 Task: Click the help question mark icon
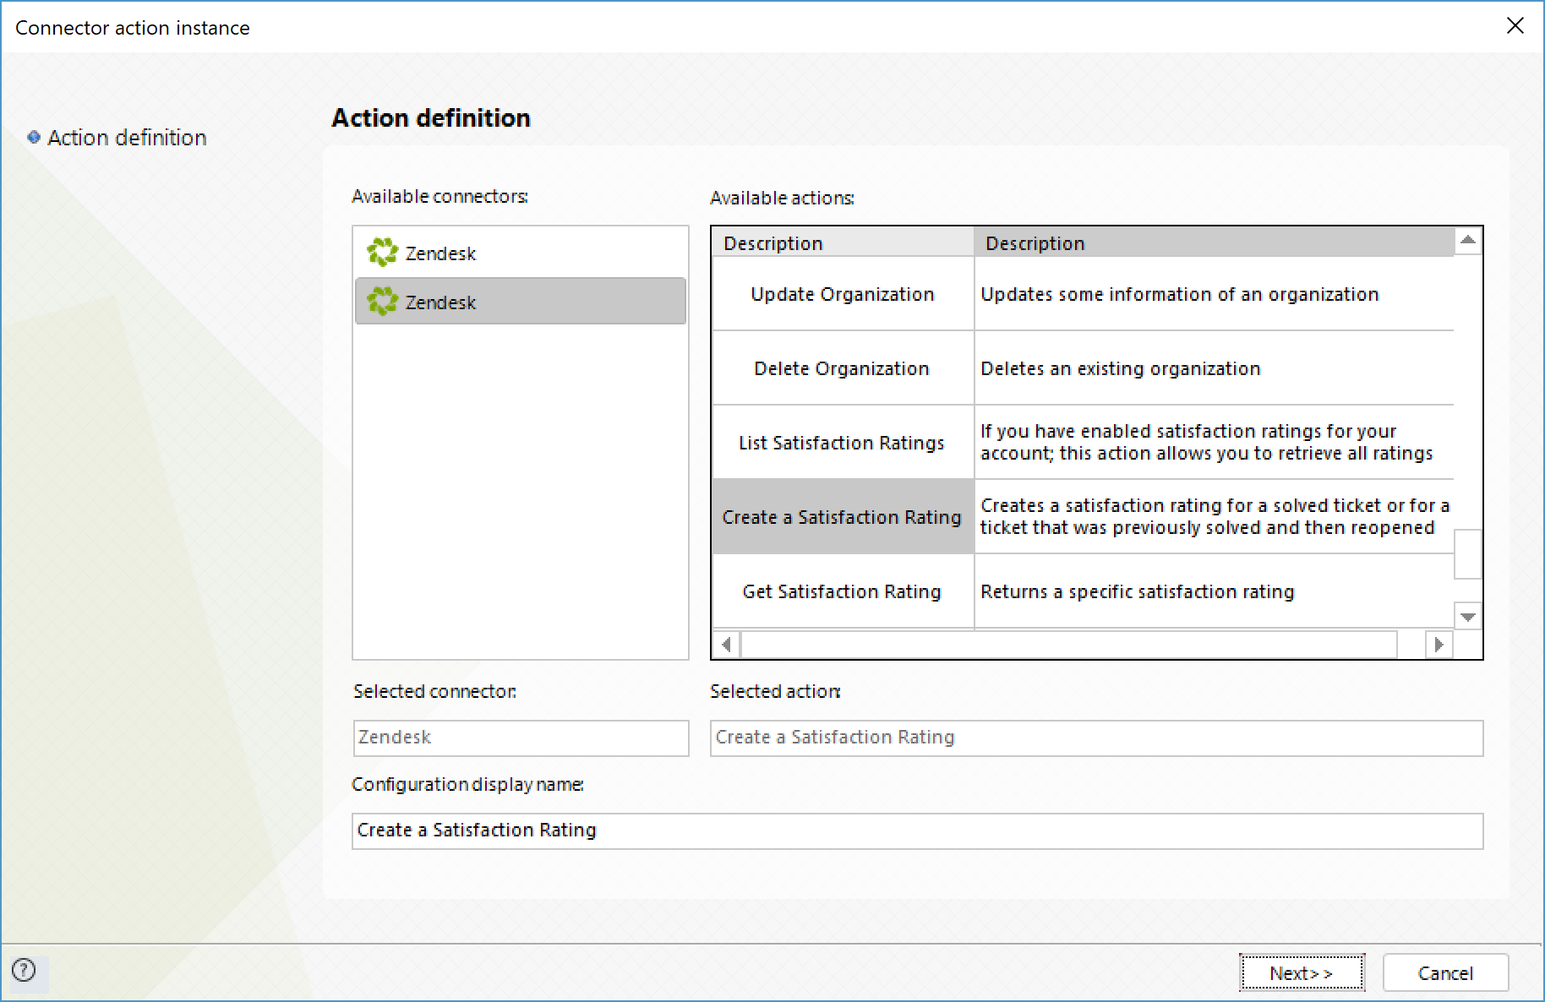[25, 970]
